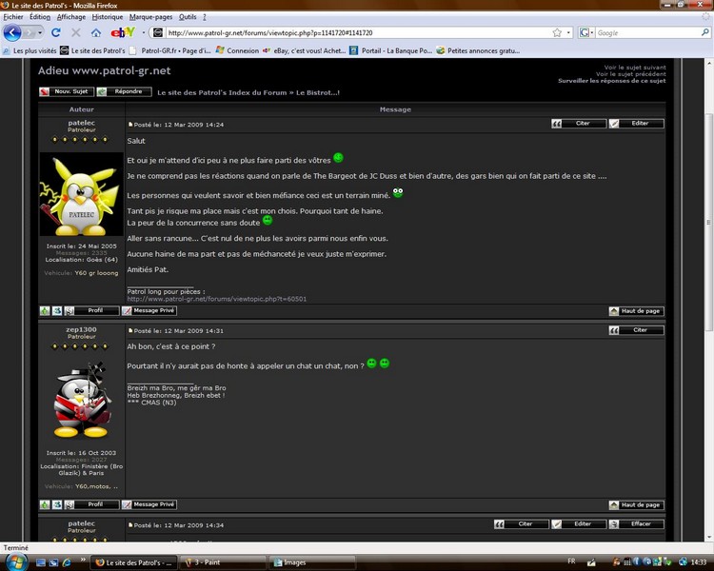Expand Google search engine selector
The height and width of the screenshot is (571, 714).
pyautogui.click(x=586, y=32)
